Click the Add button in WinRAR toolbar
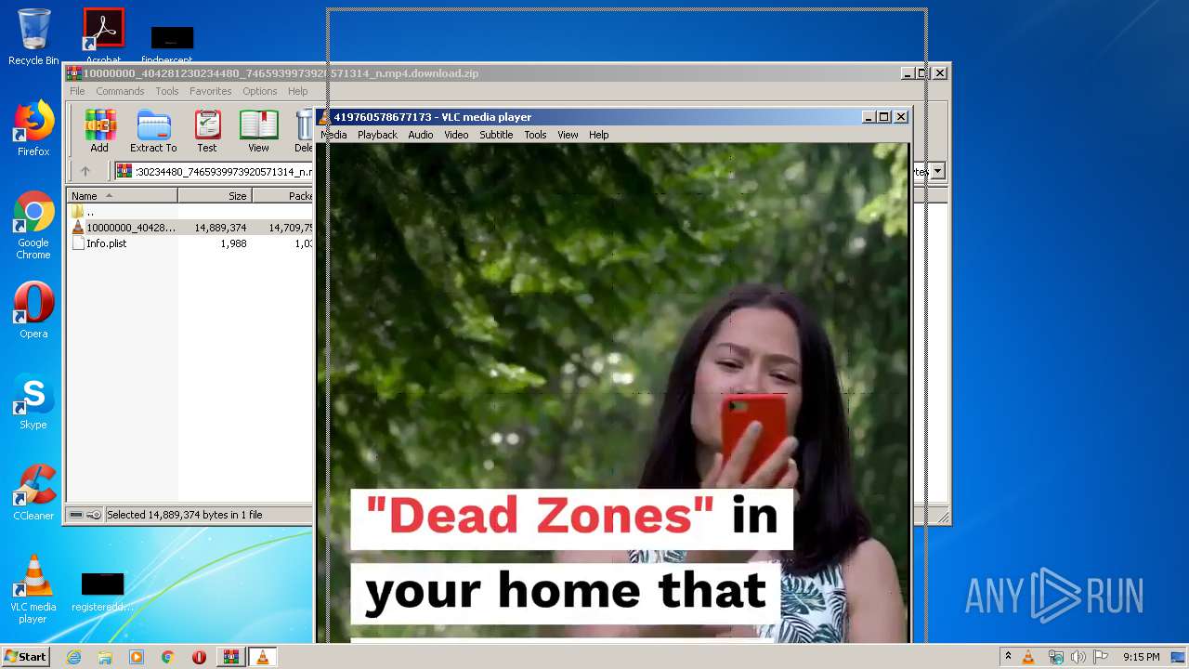The height and width of the screenshot is (669, 1189). point(99,131)
